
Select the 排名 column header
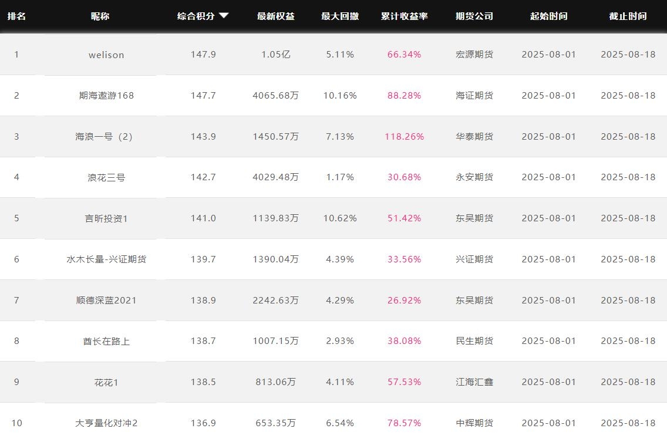click(x=16, y=16)
